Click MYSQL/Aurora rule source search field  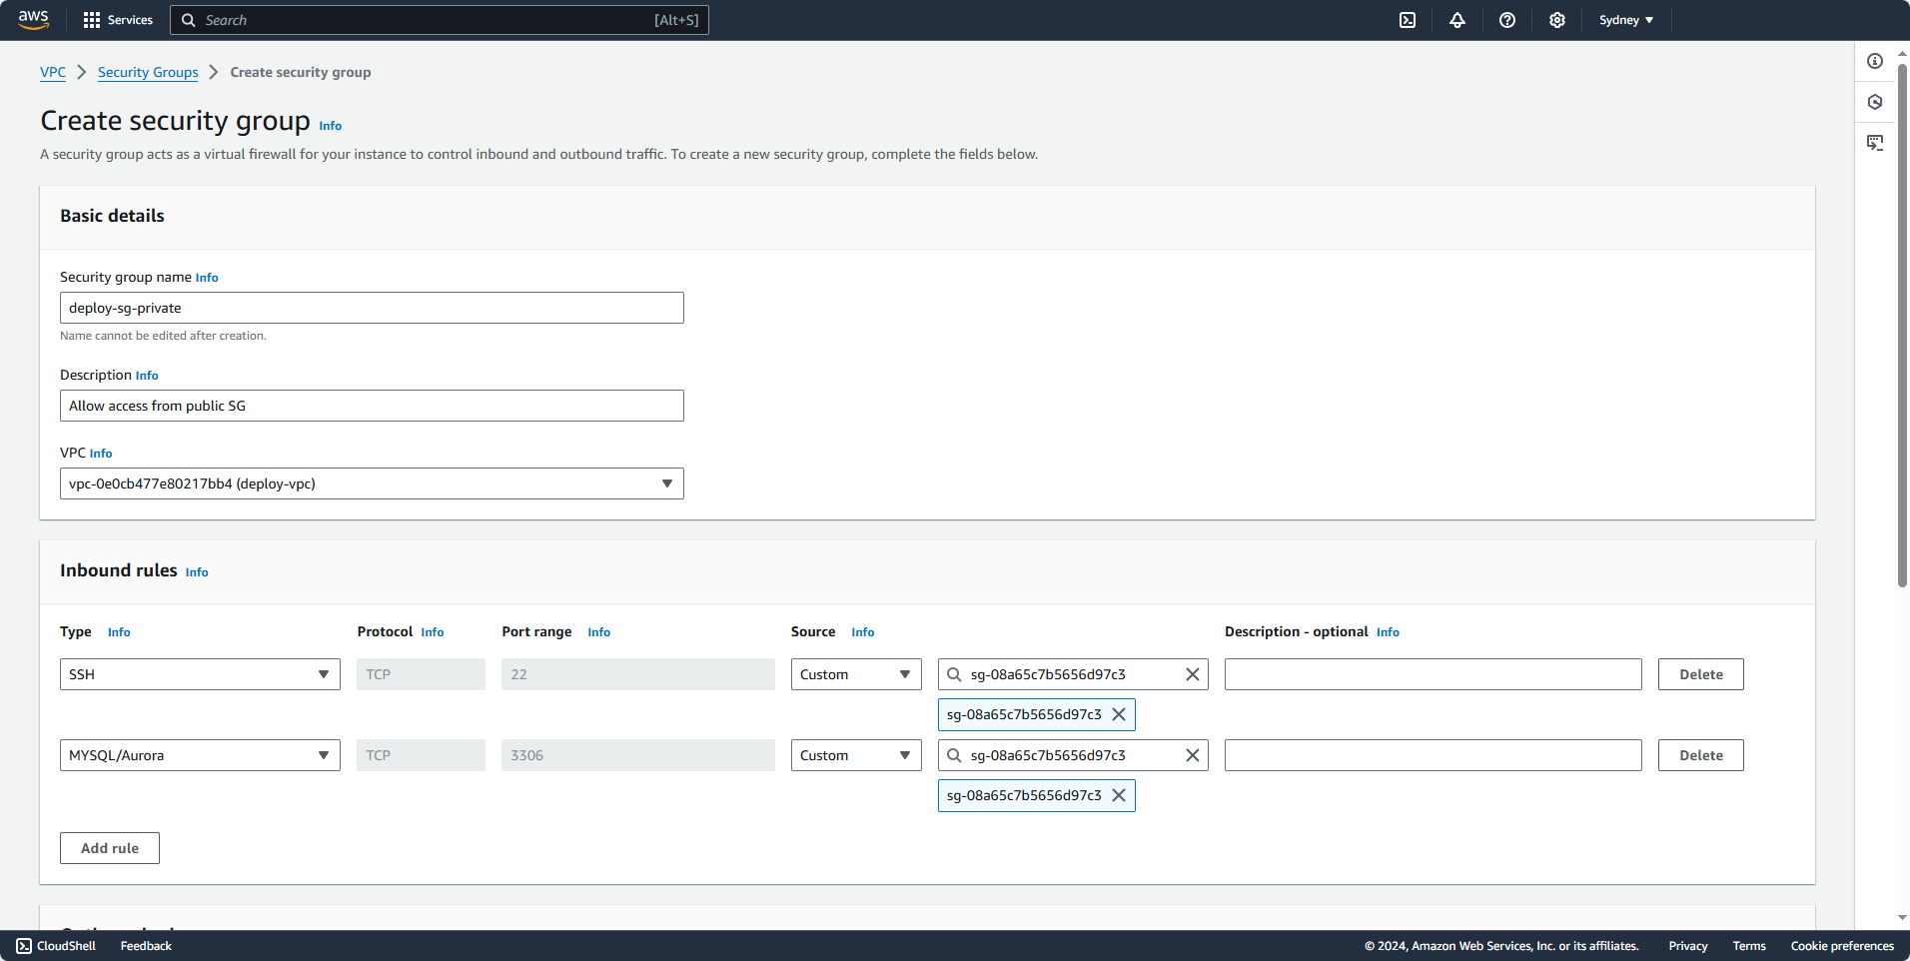click(x=1073, y=755)
